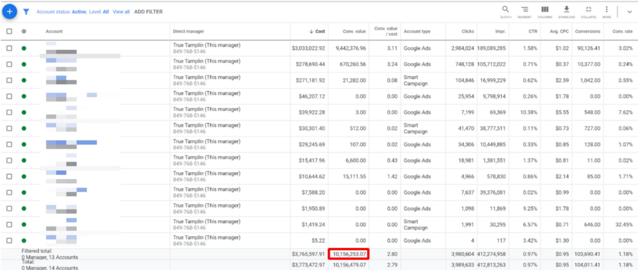This screenshot has height=270, width=638.
Task: Sort by CTR column header
Action: click(x=533, y=31)
